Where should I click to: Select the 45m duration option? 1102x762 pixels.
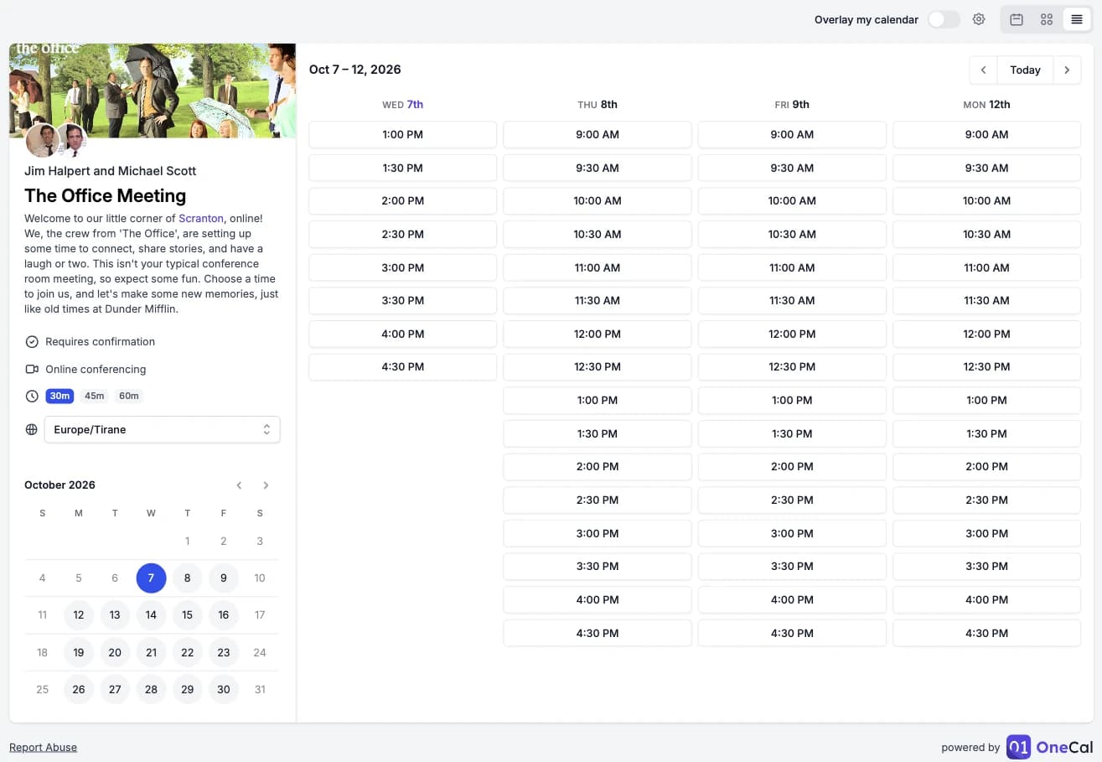tap(94, 397)
